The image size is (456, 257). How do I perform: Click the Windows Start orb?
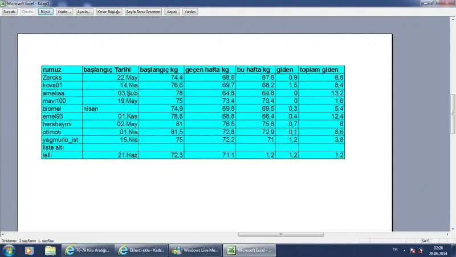pyautogui.click(x=8, y=250)
